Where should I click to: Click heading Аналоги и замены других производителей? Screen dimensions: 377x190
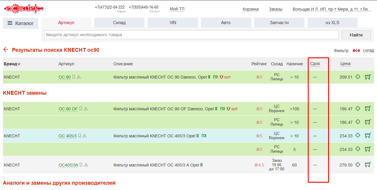coord(59,183)
